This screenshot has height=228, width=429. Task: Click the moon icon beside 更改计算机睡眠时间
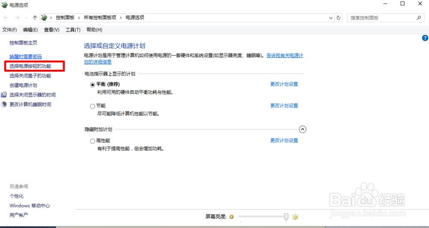pos(4,104)
